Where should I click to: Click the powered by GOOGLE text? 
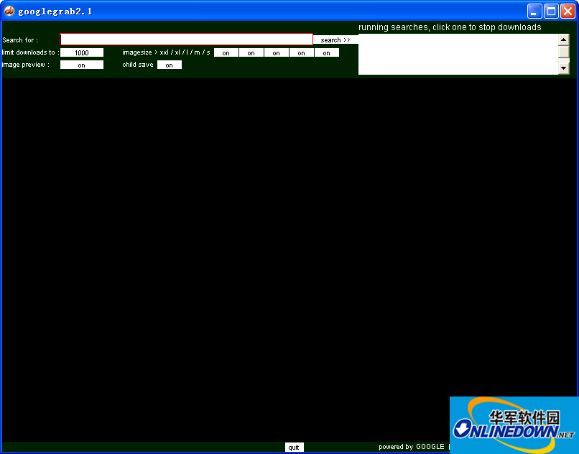click(x=412, y=447)
